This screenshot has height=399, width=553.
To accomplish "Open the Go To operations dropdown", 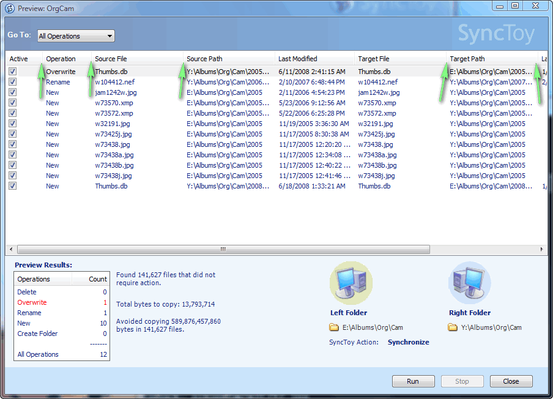I will pos(76,36).
